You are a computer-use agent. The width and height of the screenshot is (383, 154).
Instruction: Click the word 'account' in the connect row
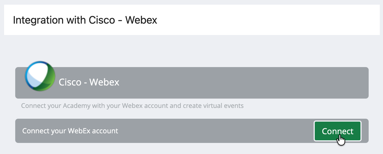[105, 131]
